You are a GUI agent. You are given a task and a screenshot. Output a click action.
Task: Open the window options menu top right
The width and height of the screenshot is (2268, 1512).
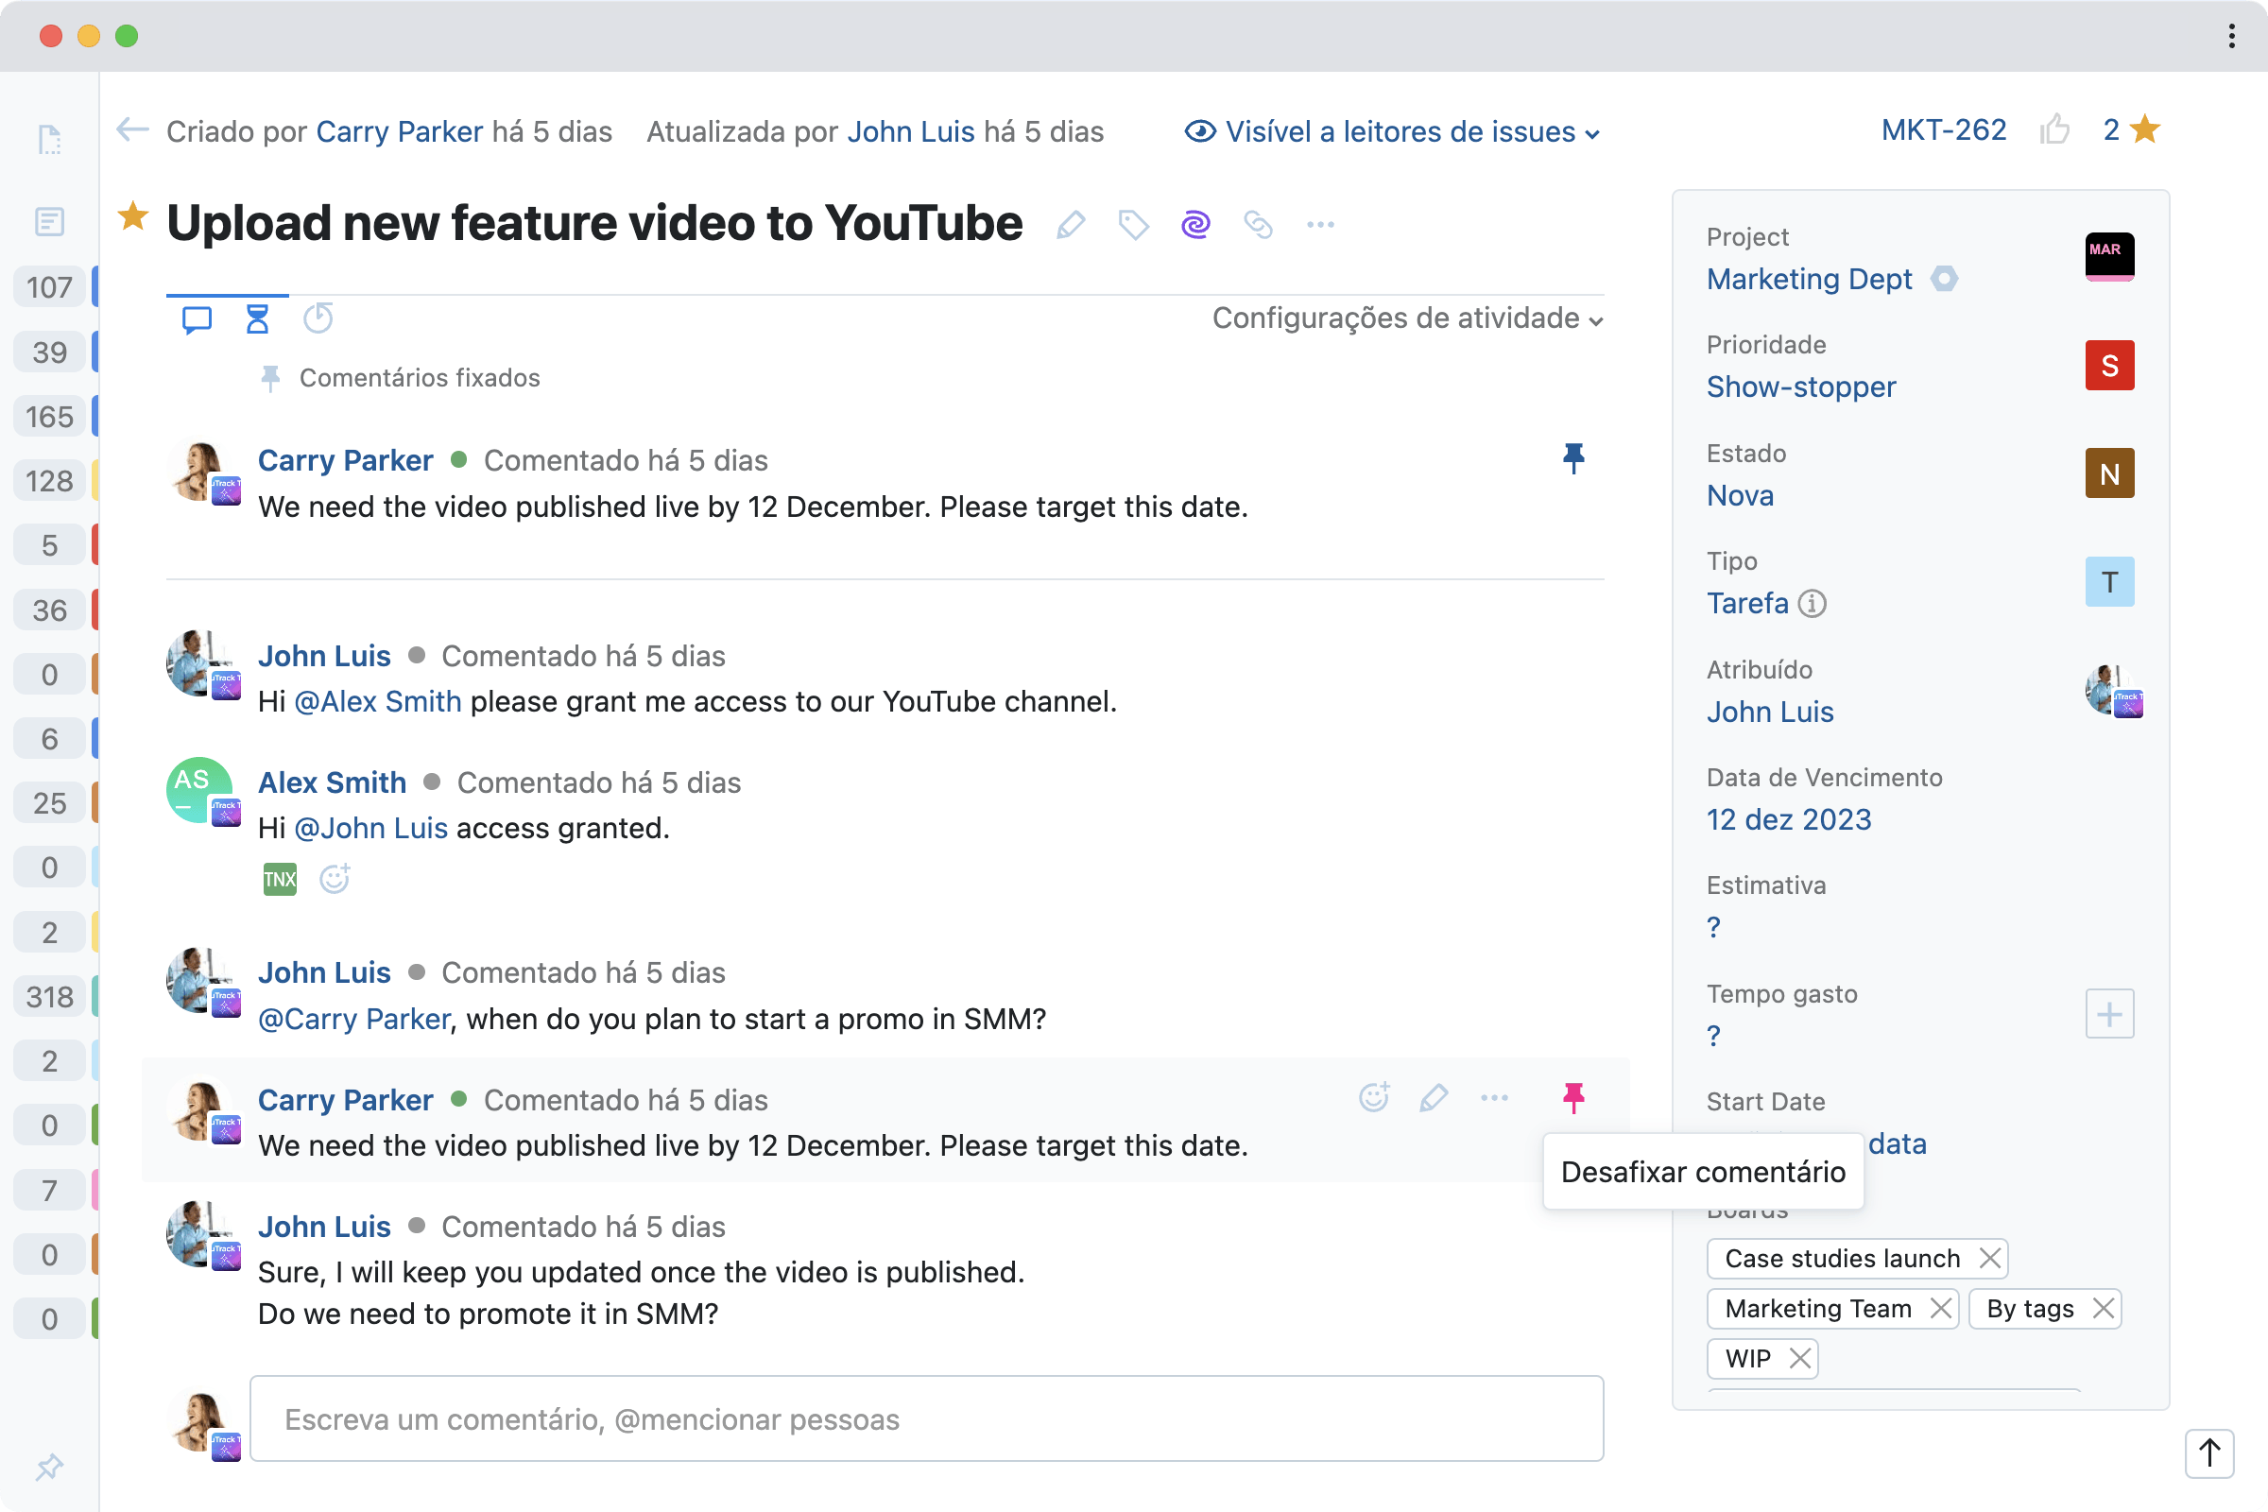click(2230, 36)
